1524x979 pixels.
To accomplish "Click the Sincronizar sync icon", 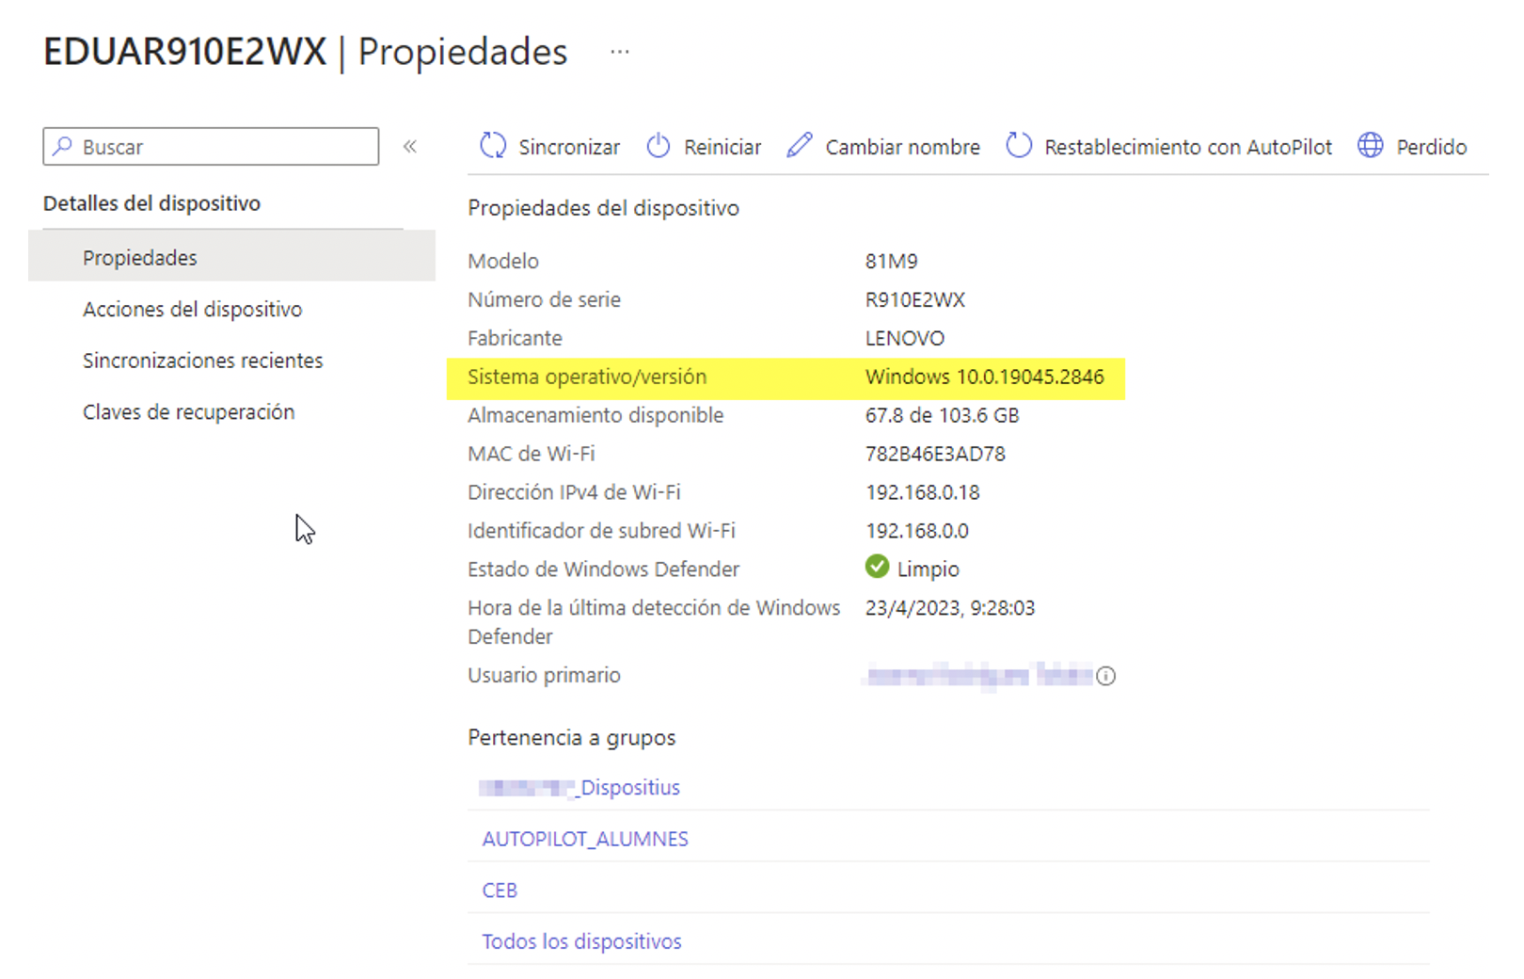I will click(493, 146).
